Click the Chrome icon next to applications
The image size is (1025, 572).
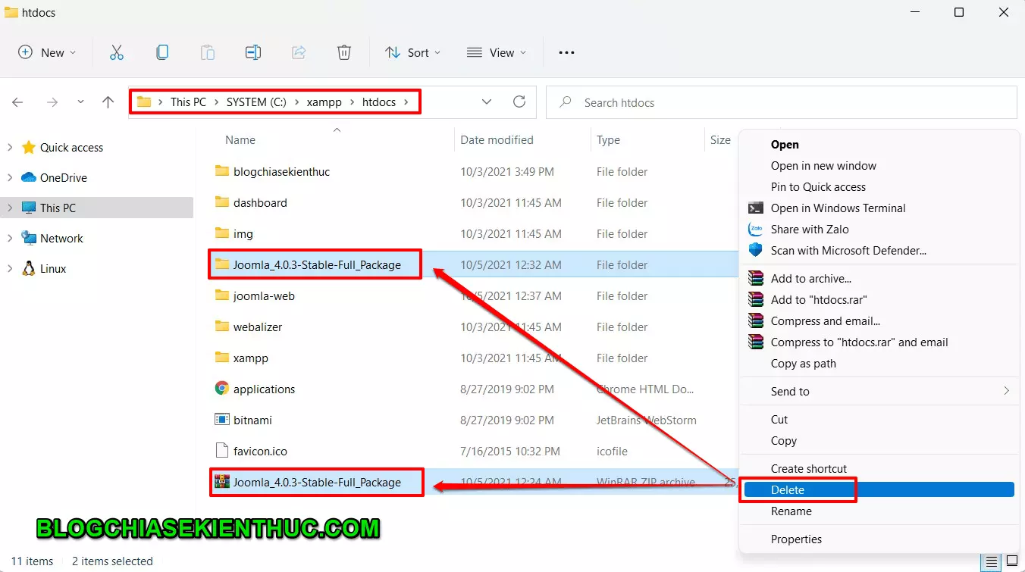point(221,389)
